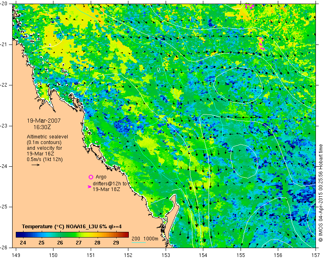Click the colorbar tick label 26
Image resolution: width=324 pixels, height=259 pixels.
point(60,242)
